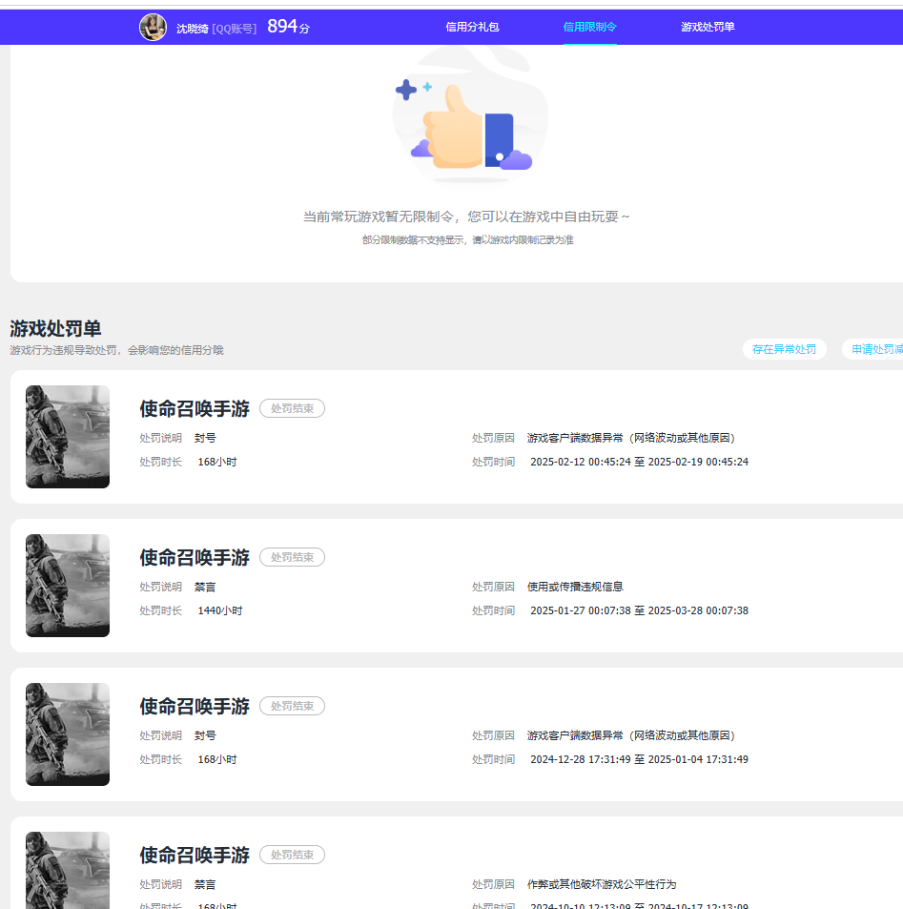Open the 信用分礼包 tab
This screenshot has height=909, width=903.
click(472, 28)
